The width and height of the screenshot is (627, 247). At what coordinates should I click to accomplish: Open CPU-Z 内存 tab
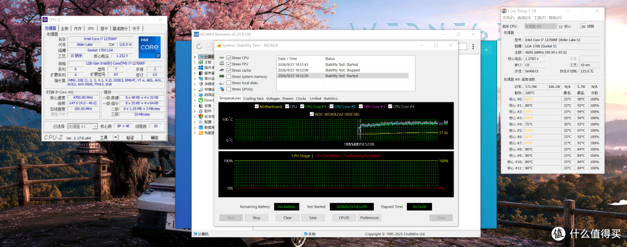click(78, 28)
